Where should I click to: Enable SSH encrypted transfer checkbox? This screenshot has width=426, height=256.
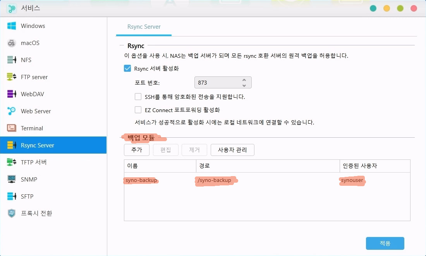point(138,97)
